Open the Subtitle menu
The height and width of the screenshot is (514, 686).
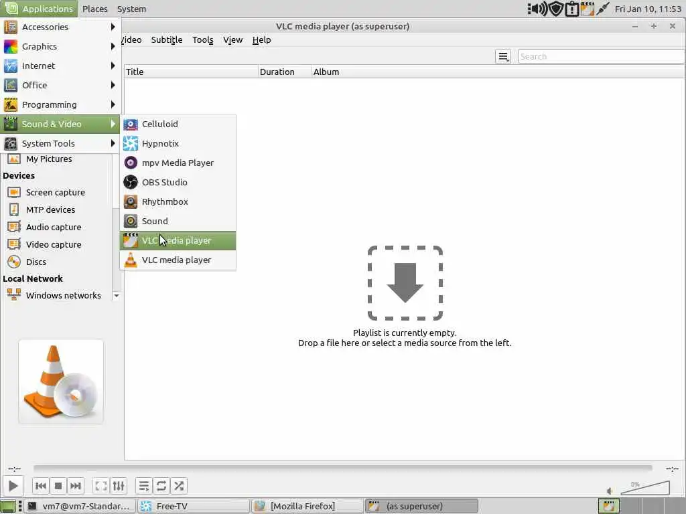pos(167,39)
